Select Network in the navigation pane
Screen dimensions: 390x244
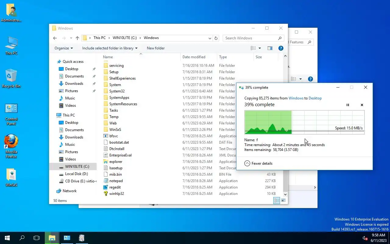pos(69,191)
